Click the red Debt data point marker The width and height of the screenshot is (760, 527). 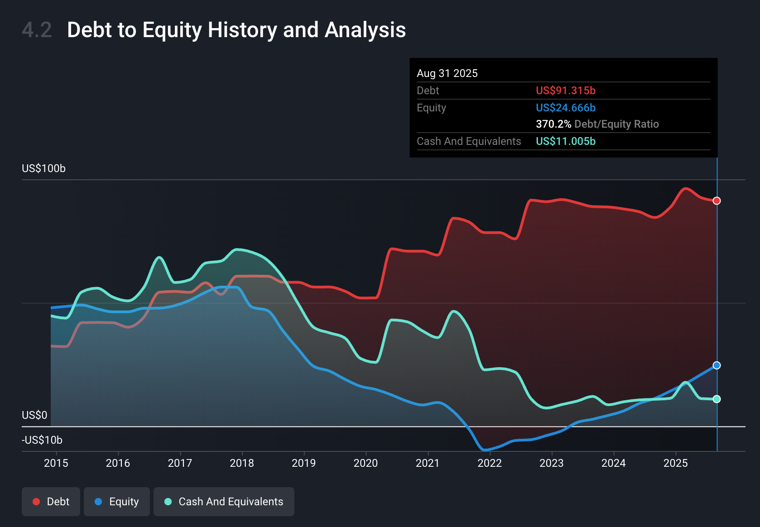[717, 201]
